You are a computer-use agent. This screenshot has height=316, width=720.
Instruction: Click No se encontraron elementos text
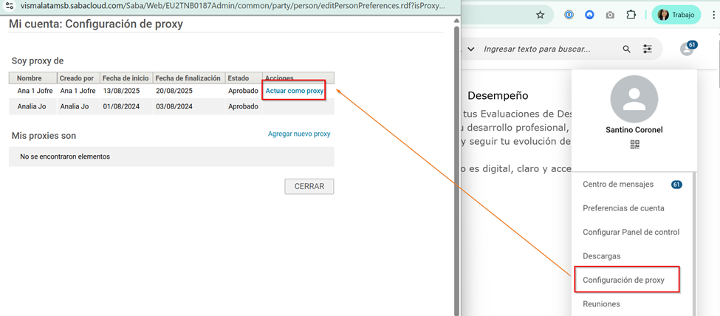click(65, 157)
